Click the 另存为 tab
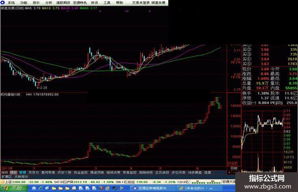This screenshot has width=298, height=192. tap(33, 172)
